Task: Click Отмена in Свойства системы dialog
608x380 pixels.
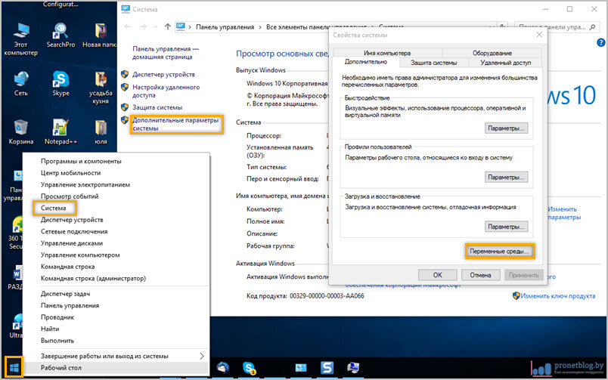Action: point(480,275)
